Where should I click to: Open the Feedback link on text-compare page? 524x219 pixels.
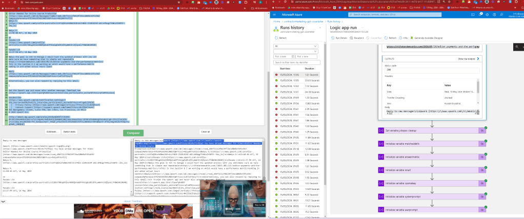pyautogui.click(x=137, y=201)
